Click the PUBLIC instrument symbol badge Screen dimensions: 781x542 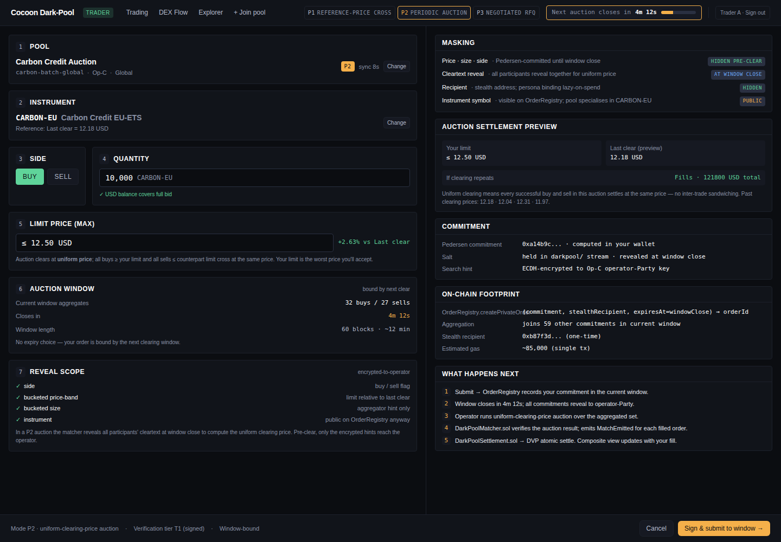(752, 101)
